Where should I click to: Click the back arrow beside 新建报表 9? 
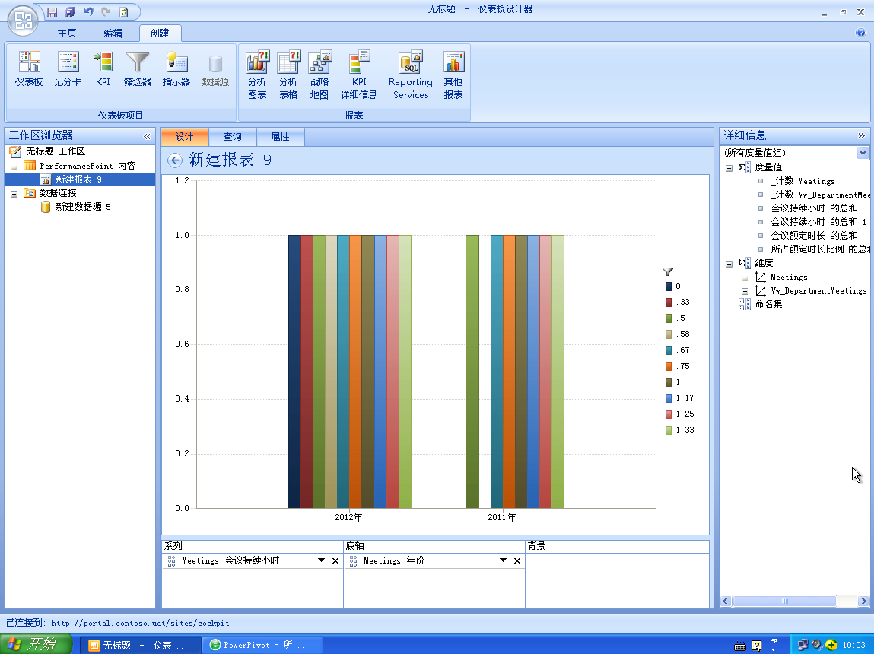click(175, 160)
